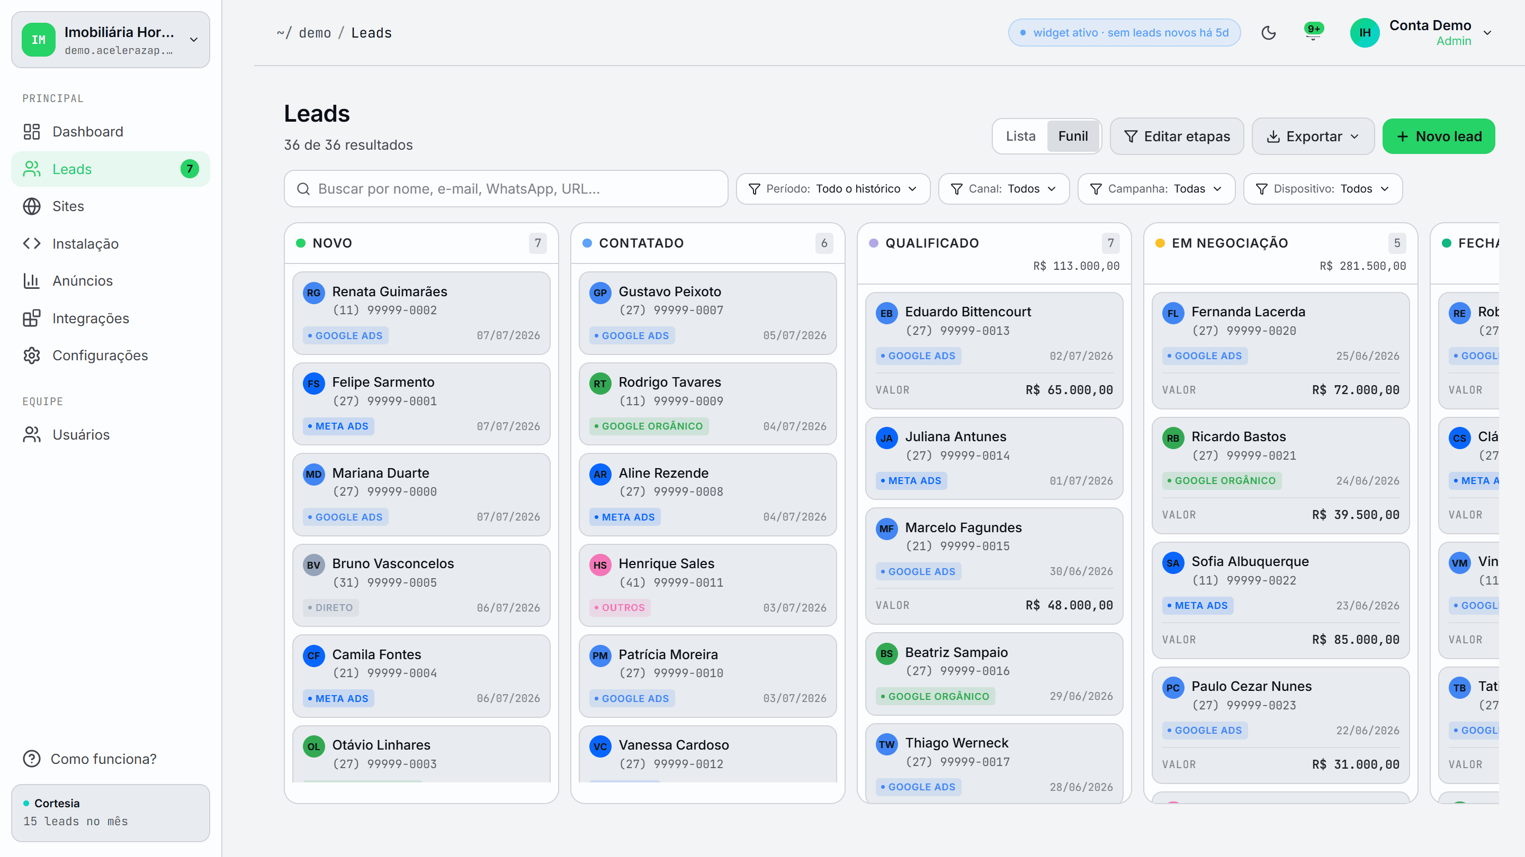Click the GOOGLE ORGÂNICO tag on Rodrigo Tavares
Viewport: 1525px width, 857px height.
pos(649,426)
